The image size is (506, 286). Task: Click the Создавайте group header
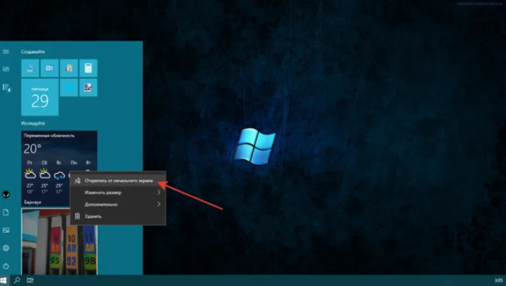(x=33, y=51)
